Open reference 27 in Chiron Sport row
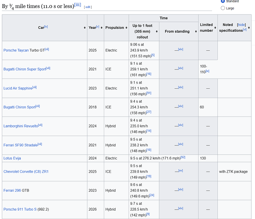The width and height of the screenshot is (255, 219). coord(149,112)
